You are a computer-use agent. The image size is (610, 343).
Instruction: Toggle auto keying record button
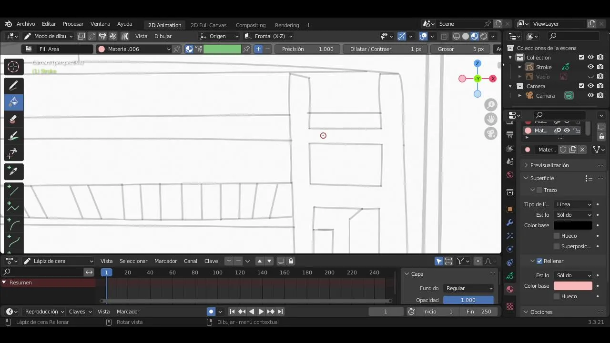coord(211,312)
